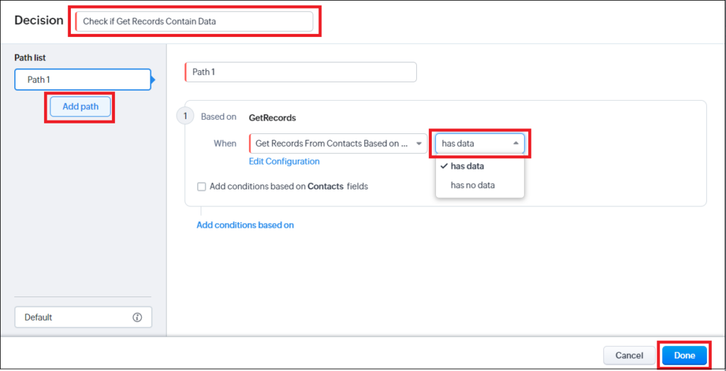The image size is (726, 371).
Task: Click the bold GetRecords label
Action: click(272, 118)
